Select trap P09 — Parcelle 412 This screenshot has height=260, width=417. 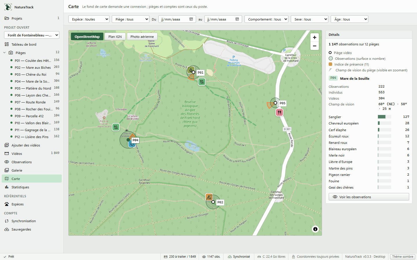point(35,116)
